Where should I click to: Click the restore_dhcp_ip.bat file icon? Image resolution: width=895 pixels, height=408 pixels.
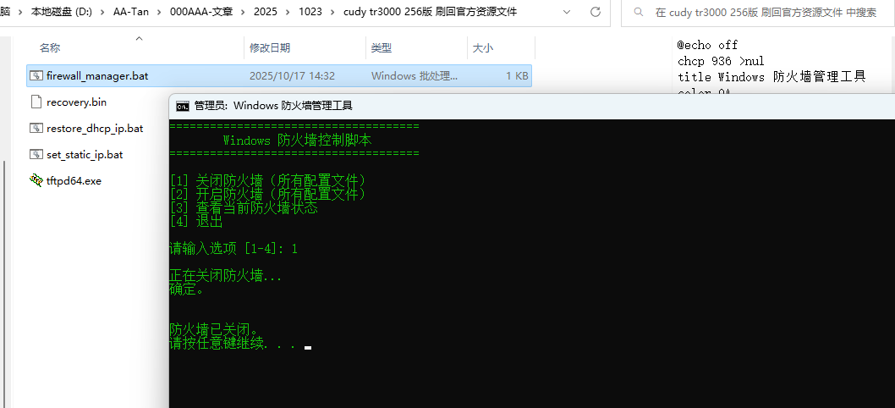[x=36, y=129]
